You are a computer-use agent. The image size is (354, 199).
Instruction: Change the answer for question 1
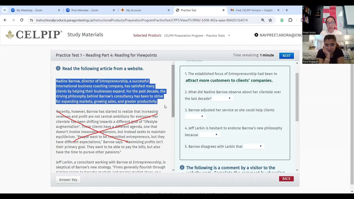click(x=229, y=80)
